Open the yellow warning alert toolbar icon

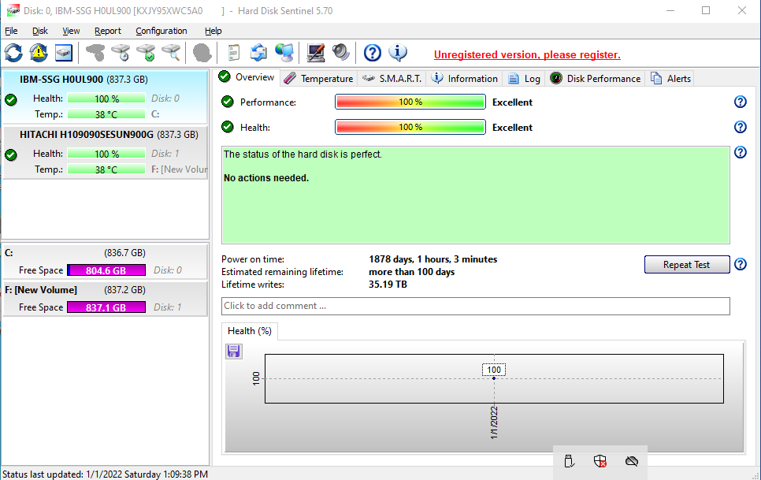(39, 53)
